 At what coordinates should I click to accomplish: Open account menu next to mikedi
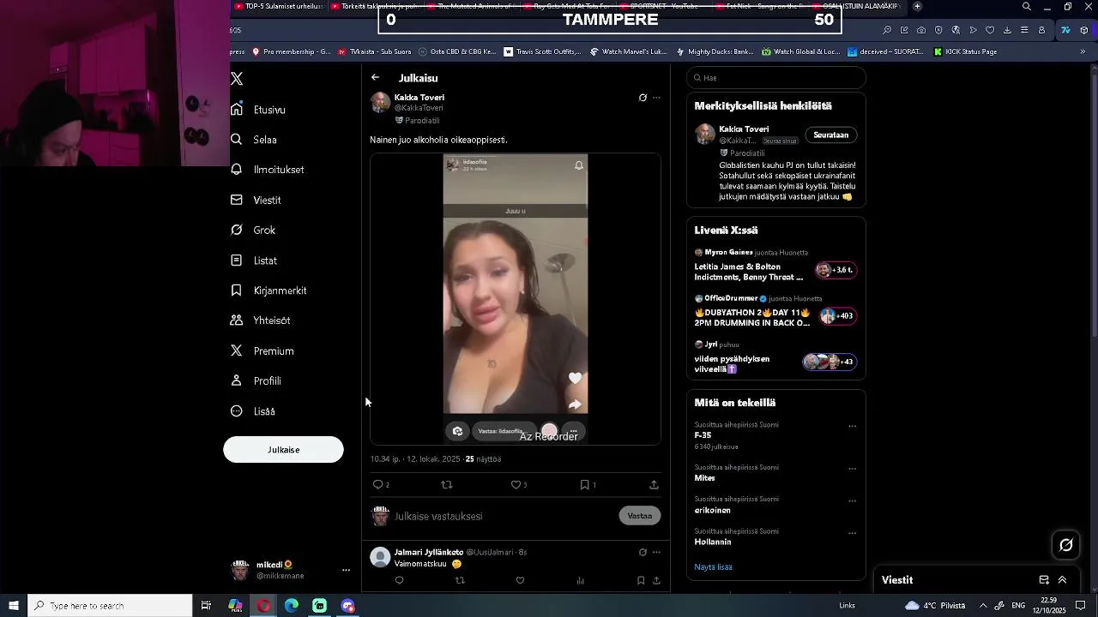point(346,570)
